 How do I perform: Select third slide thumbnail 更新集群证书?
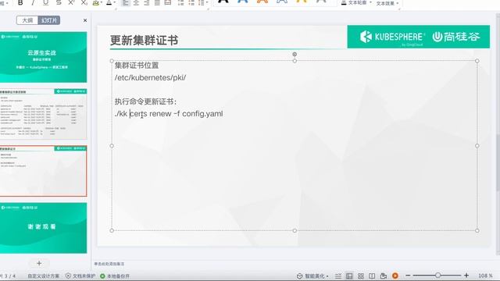coord(43,171)
